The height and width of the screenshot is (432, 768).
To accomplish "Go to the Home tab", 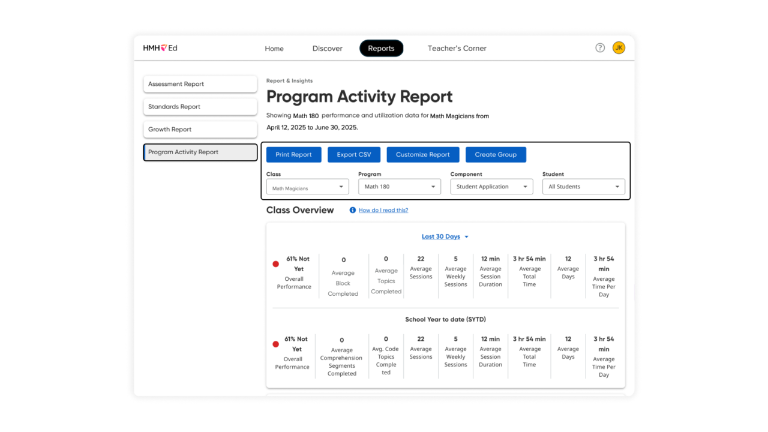I will pyautogui.click(x=274, y=49).
